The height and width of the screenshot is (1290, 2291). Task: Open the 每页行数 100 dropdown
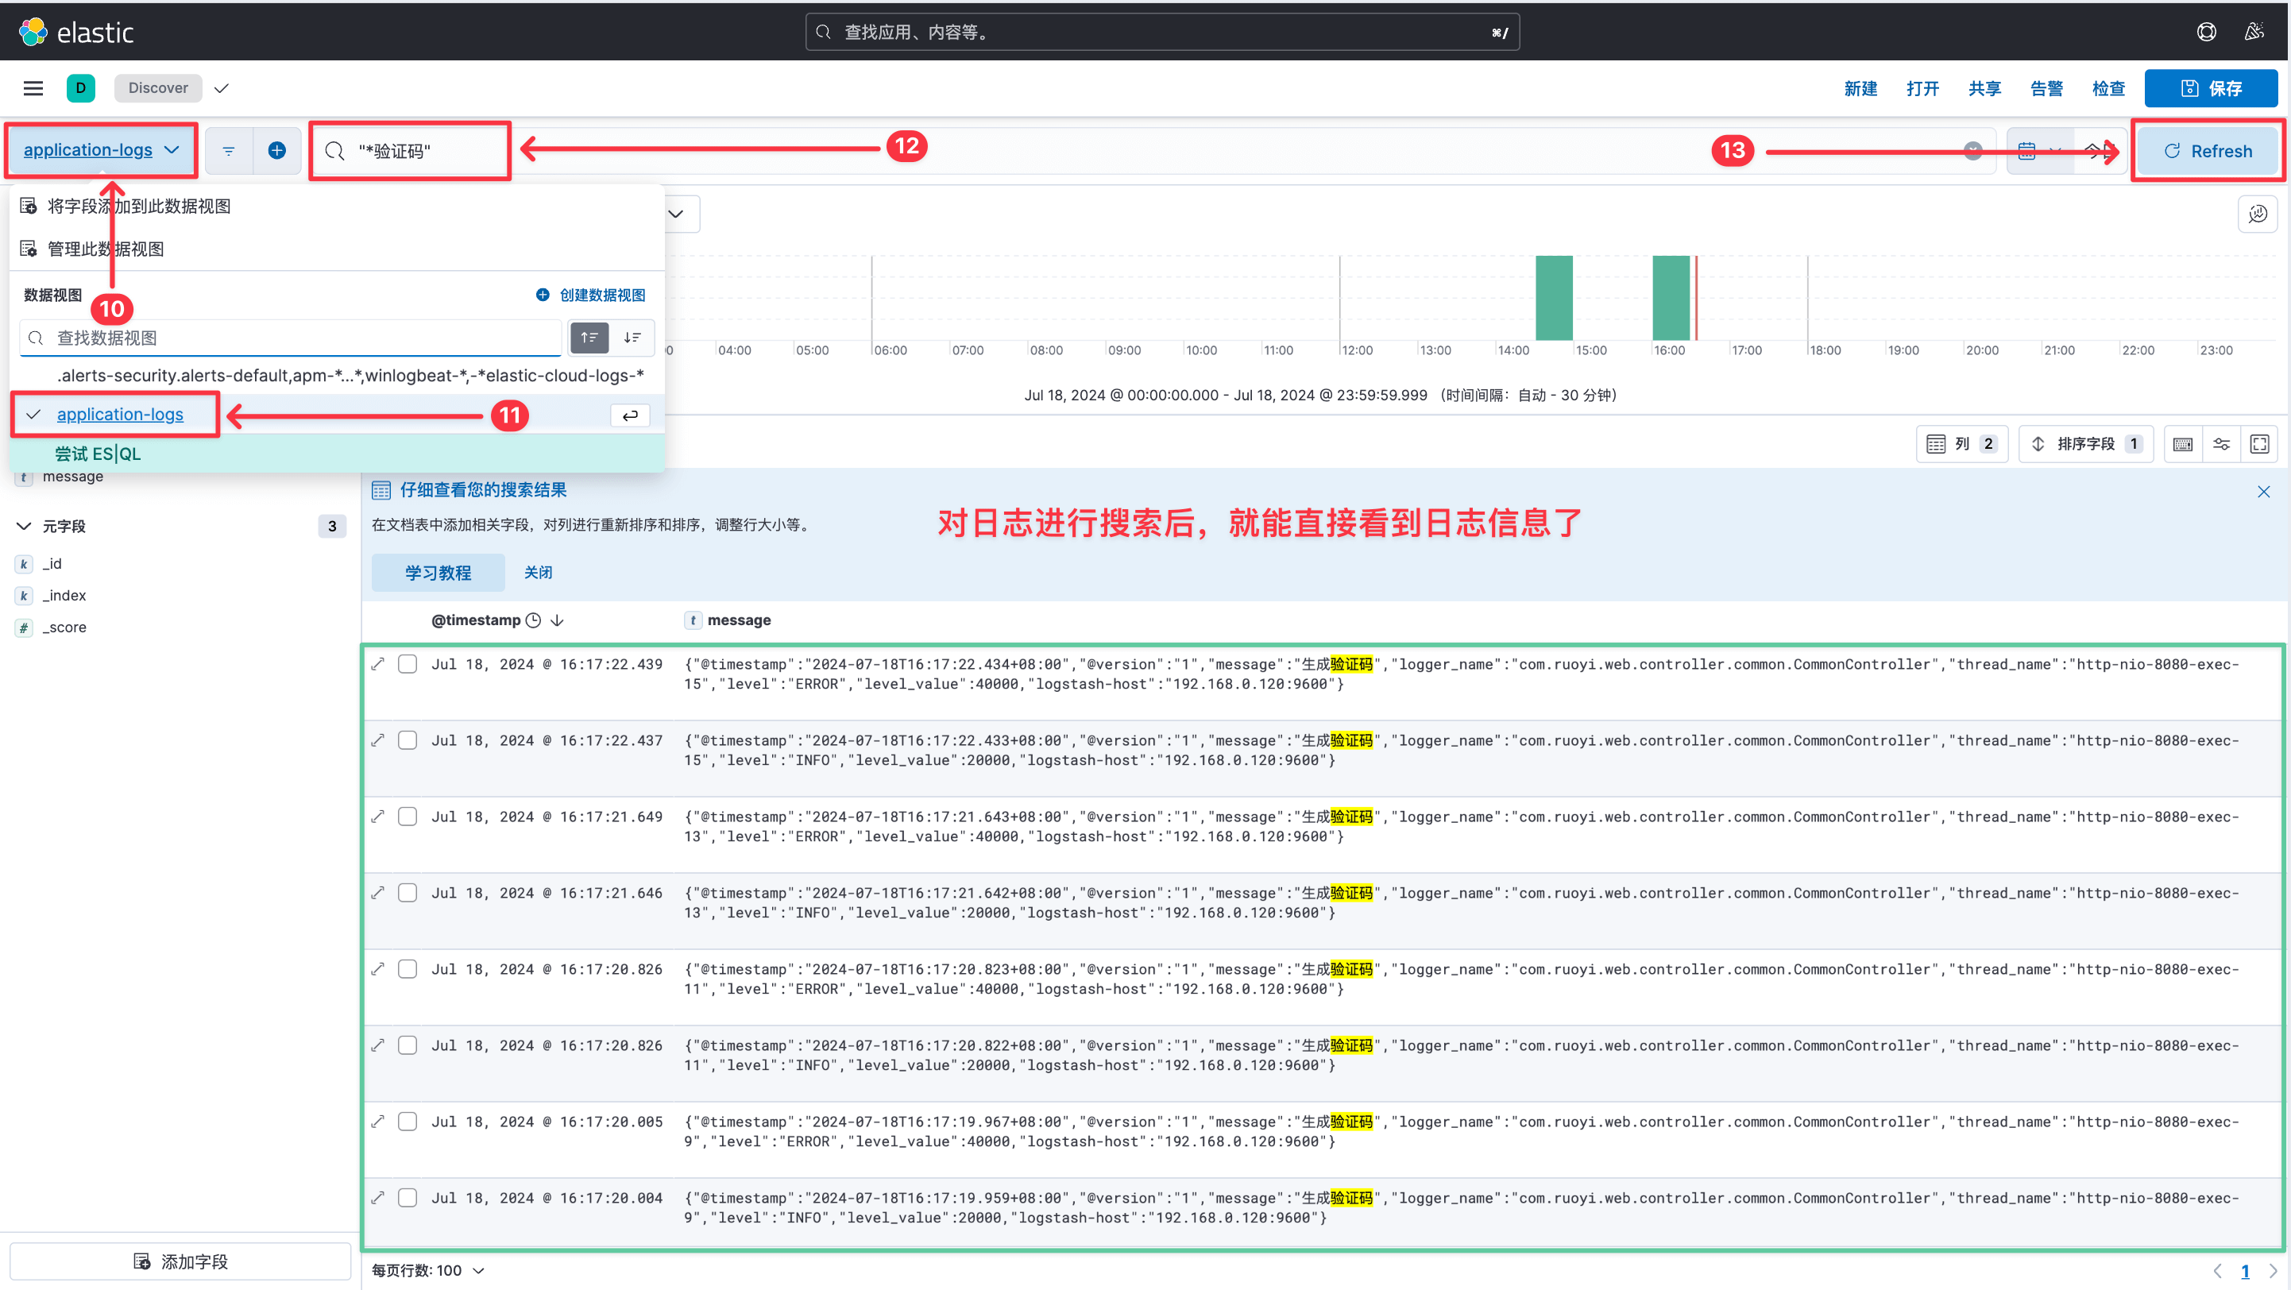point(428,1270)
